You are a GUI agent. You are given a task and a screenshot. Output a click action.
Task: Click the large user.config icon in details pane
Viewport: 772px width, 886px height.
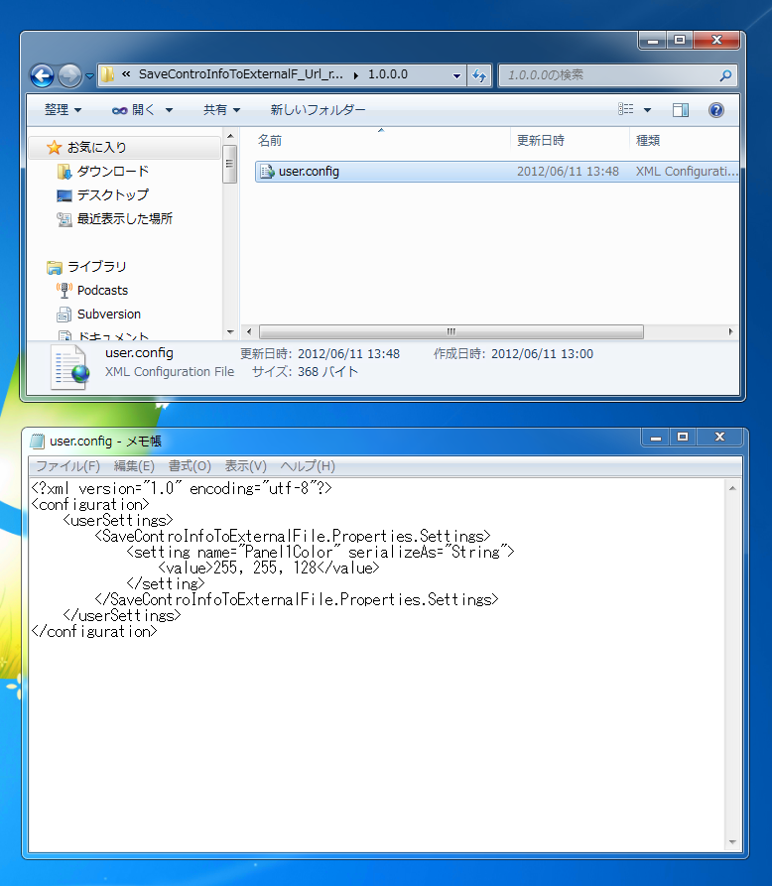69,367
